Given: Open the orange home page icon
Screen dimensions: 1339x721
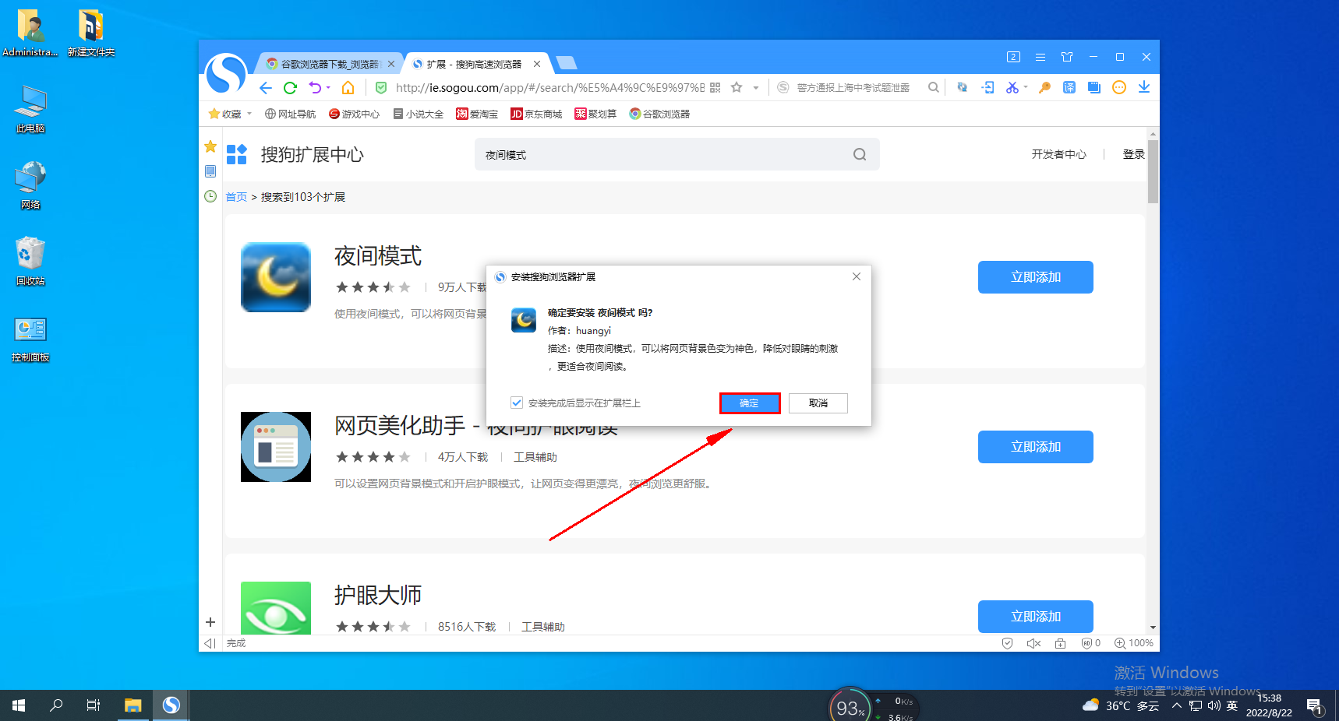Looking at the screenshot, I should [348, 87].
